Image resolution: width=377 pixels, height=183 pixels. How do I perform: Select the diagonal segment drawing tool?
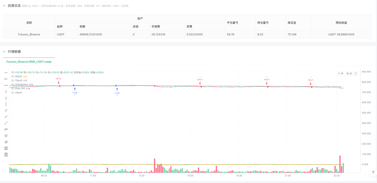pyautogui.click(x=6, y=123)
